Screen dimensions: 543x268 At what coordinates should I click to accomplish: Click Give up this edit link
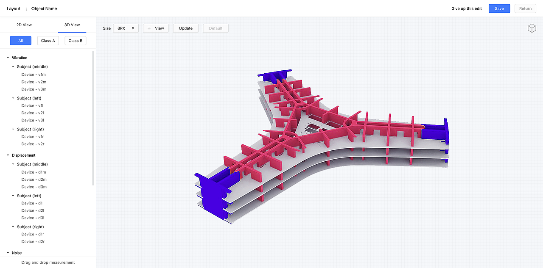click(x=467, y=8)
